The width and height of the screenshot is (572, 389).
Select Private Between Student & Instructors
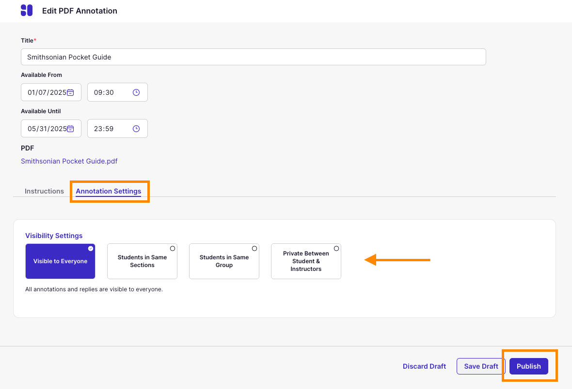(x=306, y=261)
